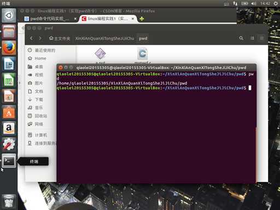
Task: Launch Firefox from the dock
Action: (9, 48)
